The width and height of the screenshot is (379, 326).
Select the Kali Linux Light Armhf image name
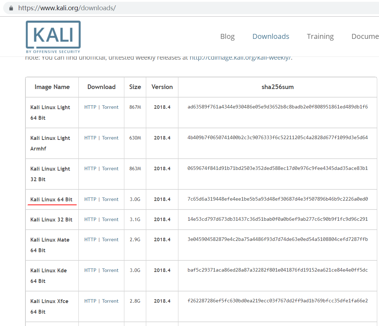point(50,143)
